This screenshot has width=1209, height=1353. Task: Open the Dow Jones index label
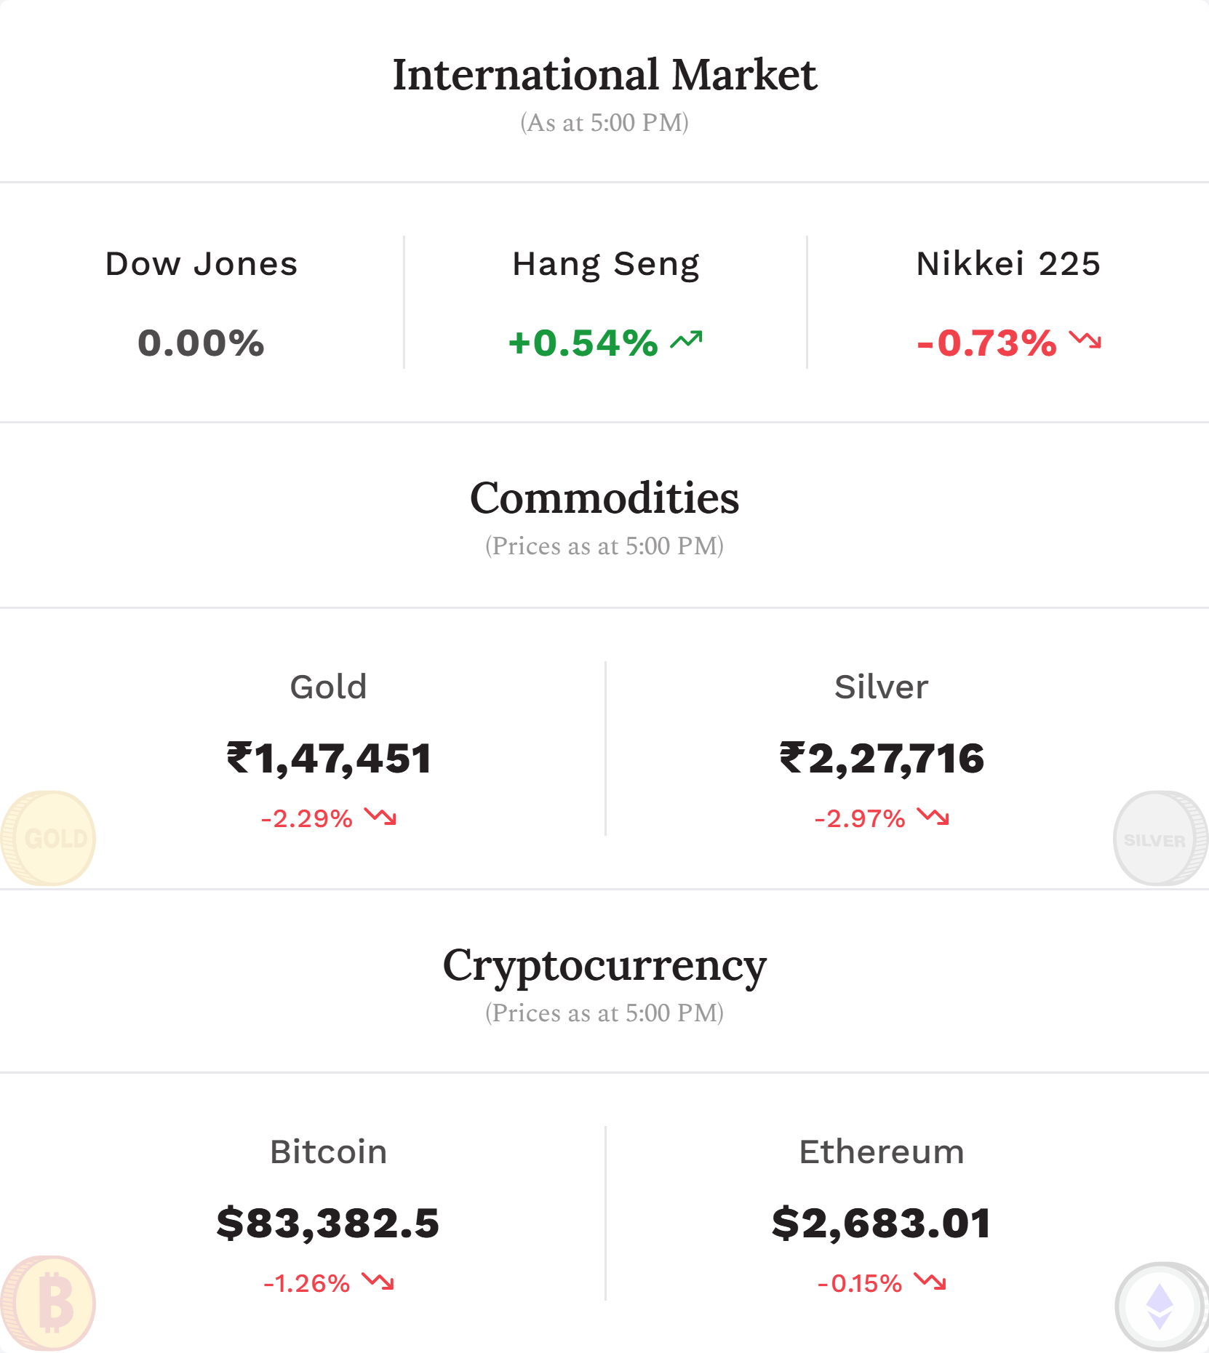point(201,264)
